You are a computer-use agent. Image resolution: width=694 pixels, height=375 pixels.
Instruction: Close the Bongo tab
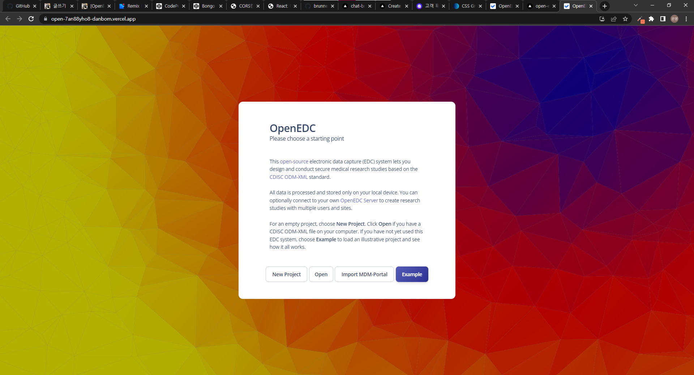[x=221, y=6]
